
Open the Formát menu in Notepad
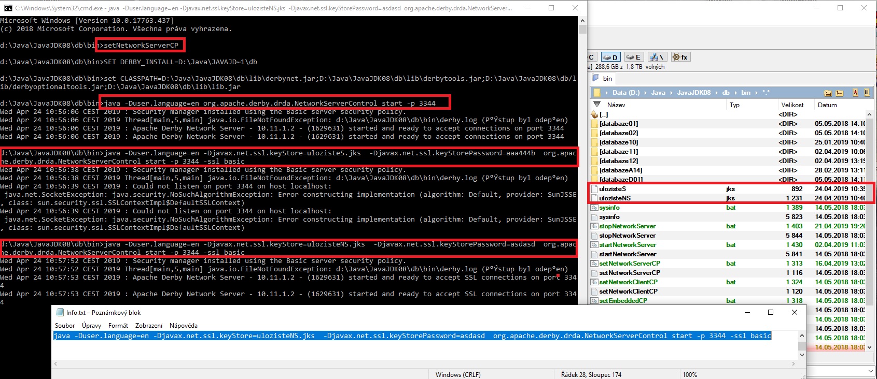(x=118, y=326)
